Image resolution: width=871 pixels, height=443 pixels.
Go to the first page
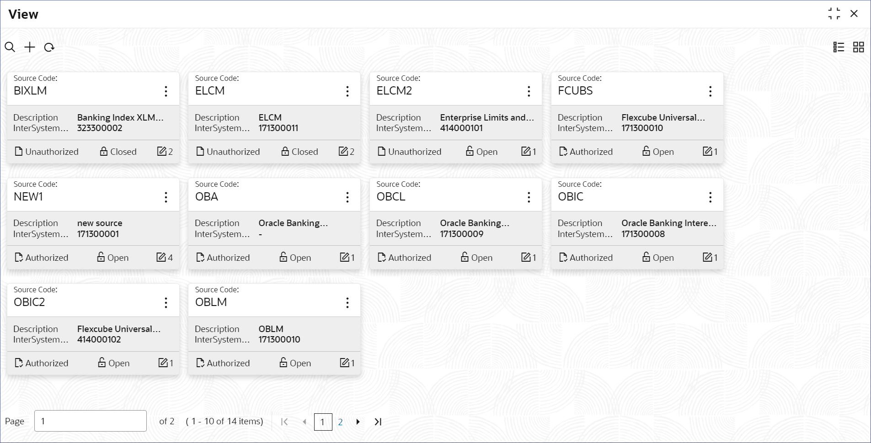click(284, 422)
